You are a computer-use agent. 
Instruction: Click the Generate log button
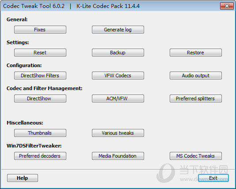pos(118,30)
